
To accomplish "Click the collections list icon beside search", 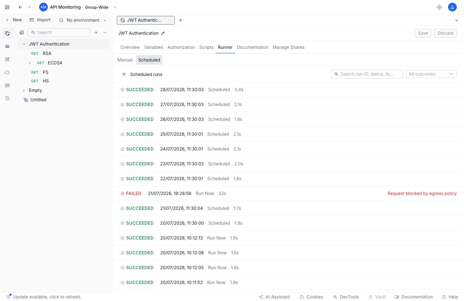I will pos(22,33).
